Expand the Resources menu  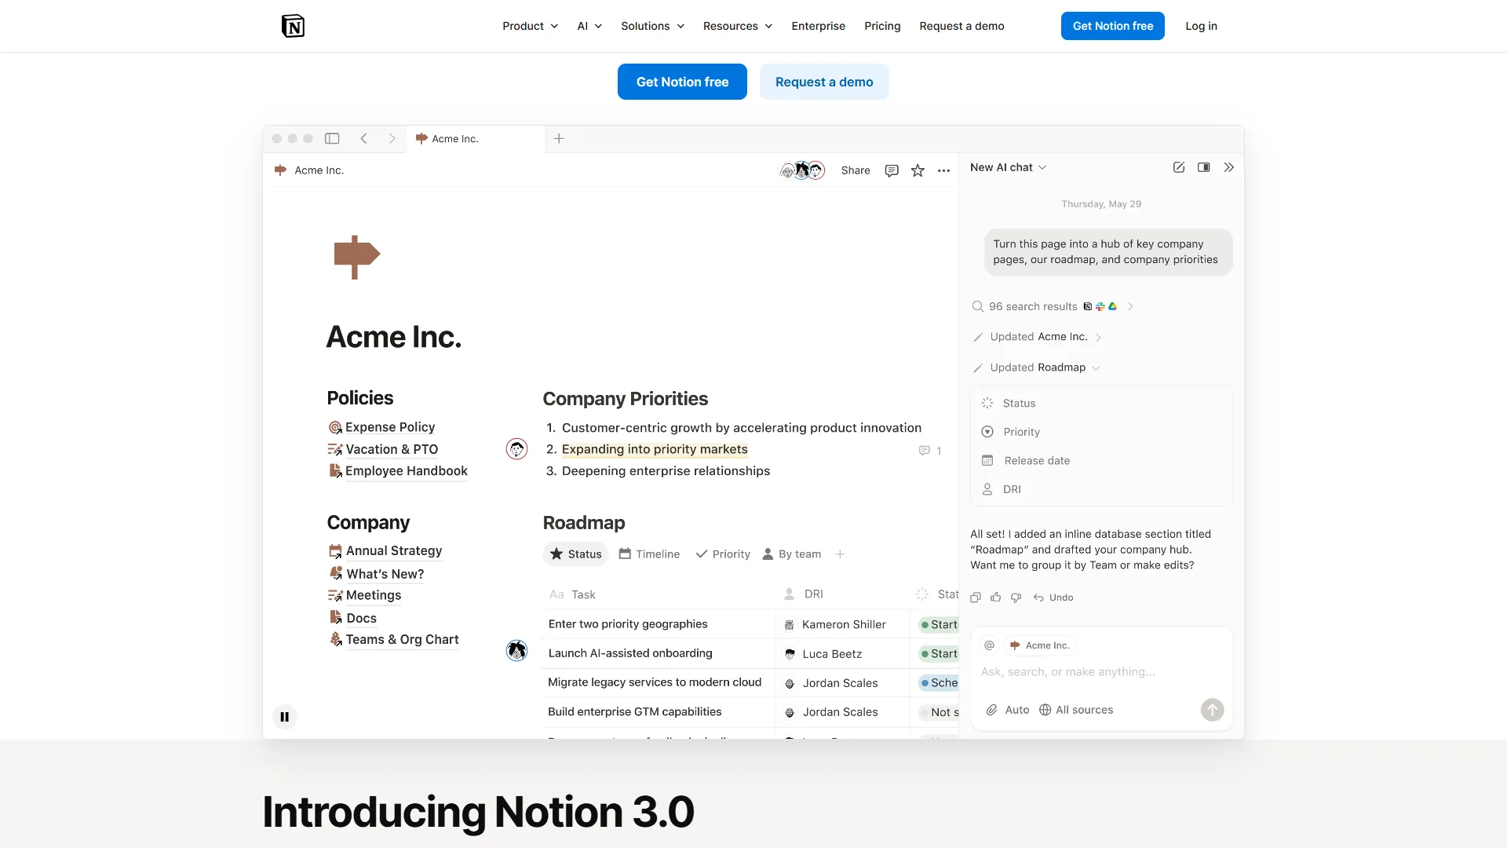(738, 26)
